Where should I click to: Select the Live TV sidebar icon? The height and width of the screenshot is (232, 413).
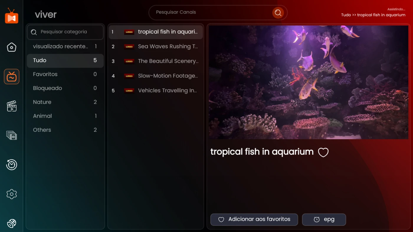tap(12, 77)
